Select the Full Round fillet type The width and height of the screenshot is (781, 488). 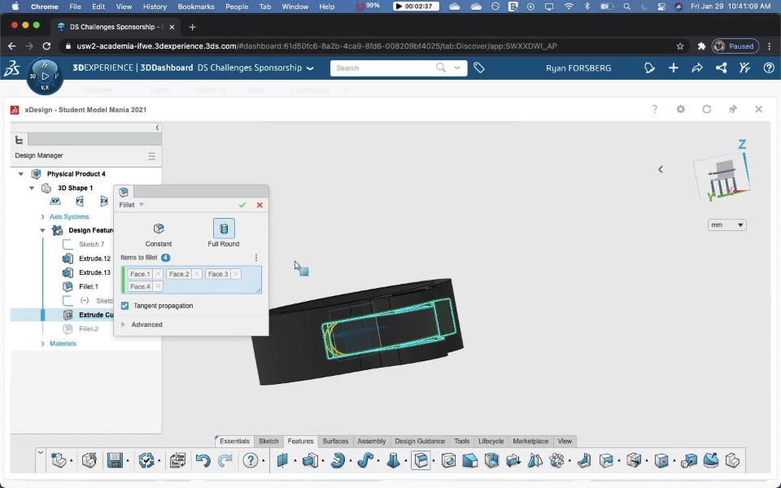coord(224,229)
